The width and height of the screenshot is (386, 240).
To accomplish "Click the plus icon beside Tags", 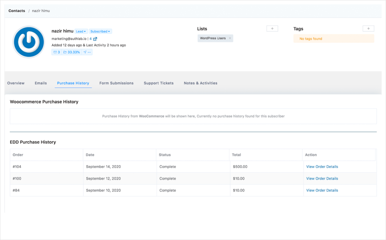I will [368, 28].
